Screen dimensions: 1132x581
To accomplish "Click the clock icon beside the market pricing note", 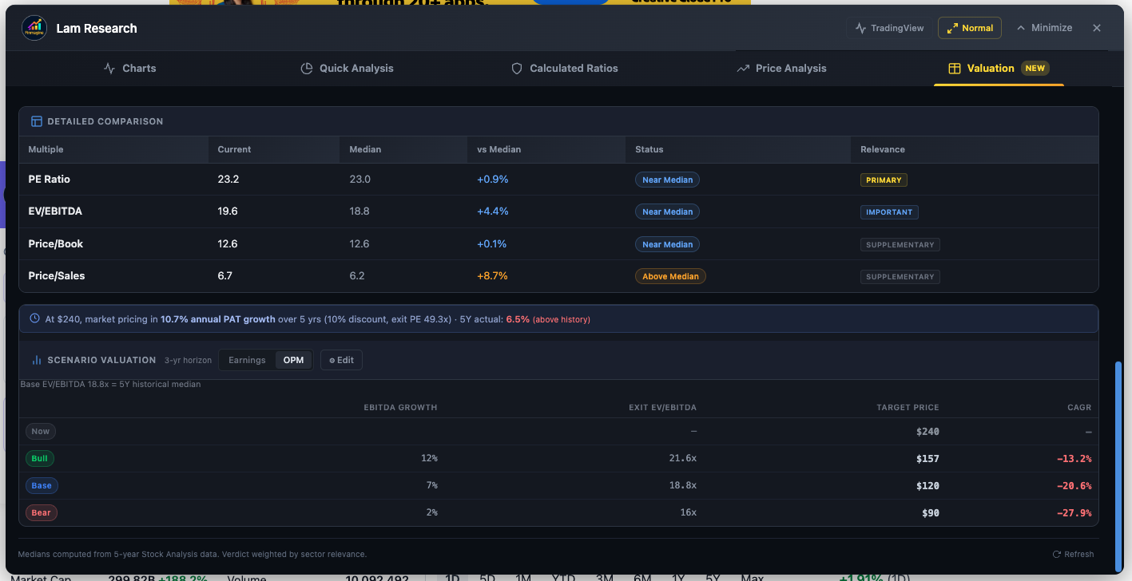I will click(x=34, y=318).
